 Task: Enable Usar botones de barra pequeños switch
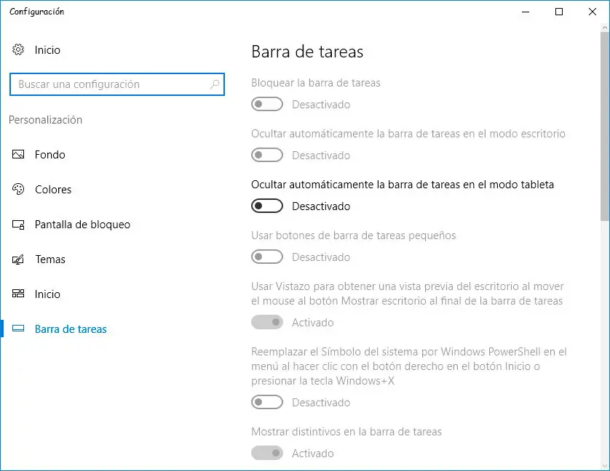266,257
